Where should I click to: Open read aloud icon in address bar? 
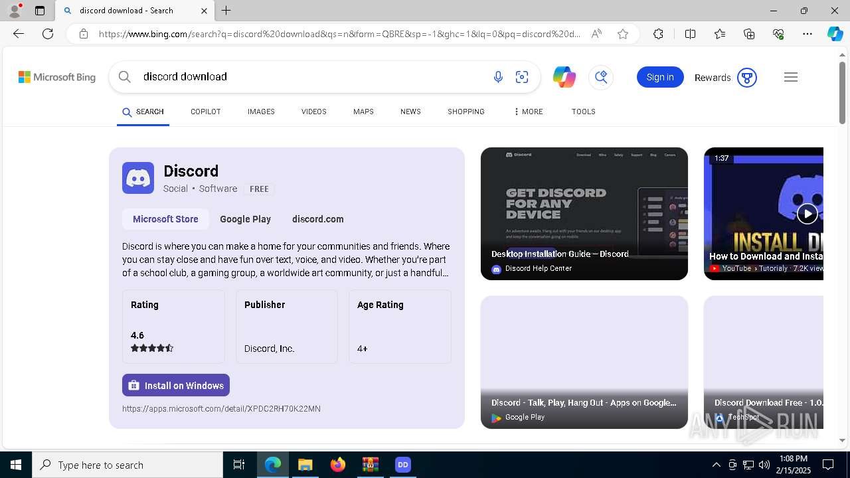596,34
